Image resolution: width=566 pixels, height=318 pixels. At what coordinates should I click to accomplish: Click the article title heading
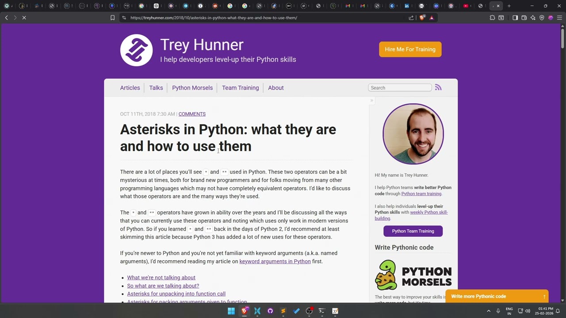[228, 138]
